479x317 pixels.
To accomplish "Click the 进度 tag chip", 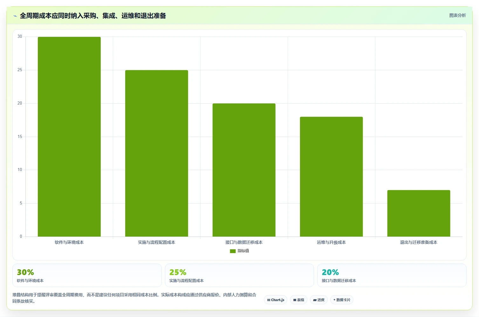I will tap(319, 300).
